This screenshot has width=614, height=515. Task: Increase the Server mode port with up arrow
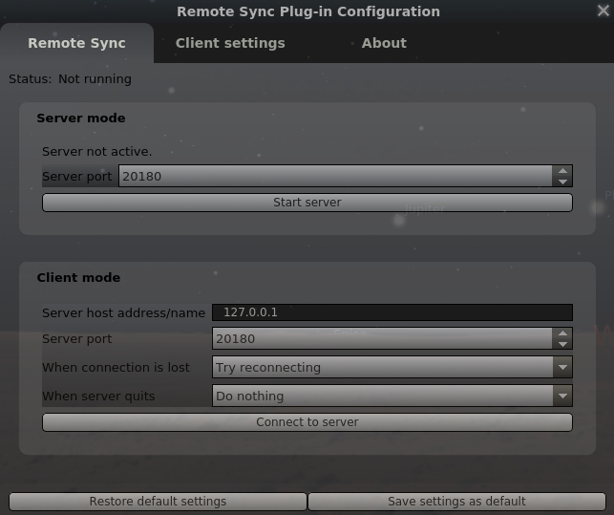click(562, 171)
